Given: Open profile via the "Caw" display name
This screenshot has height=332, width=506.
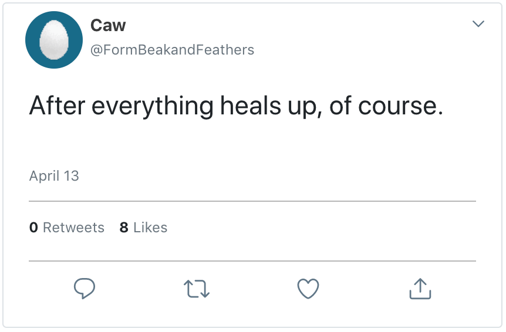Looking at the screenshot, I should [108, 26].
